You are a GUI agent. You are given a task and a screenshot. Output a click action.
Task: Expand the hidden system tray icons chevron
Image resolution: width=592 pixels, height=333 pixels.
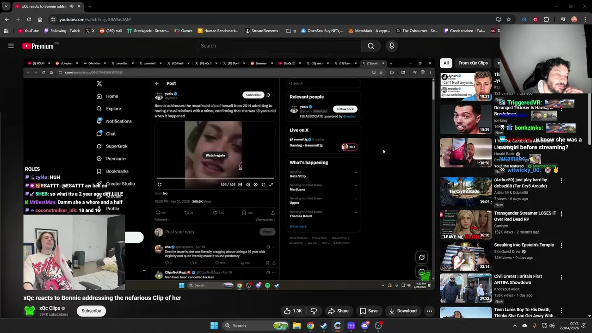click(515, 326)
